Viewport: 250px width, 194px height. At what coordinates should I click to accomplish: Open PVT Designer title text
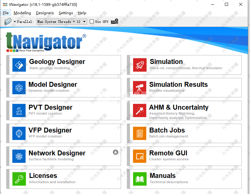pyautogui.click(x=50, y=108)
